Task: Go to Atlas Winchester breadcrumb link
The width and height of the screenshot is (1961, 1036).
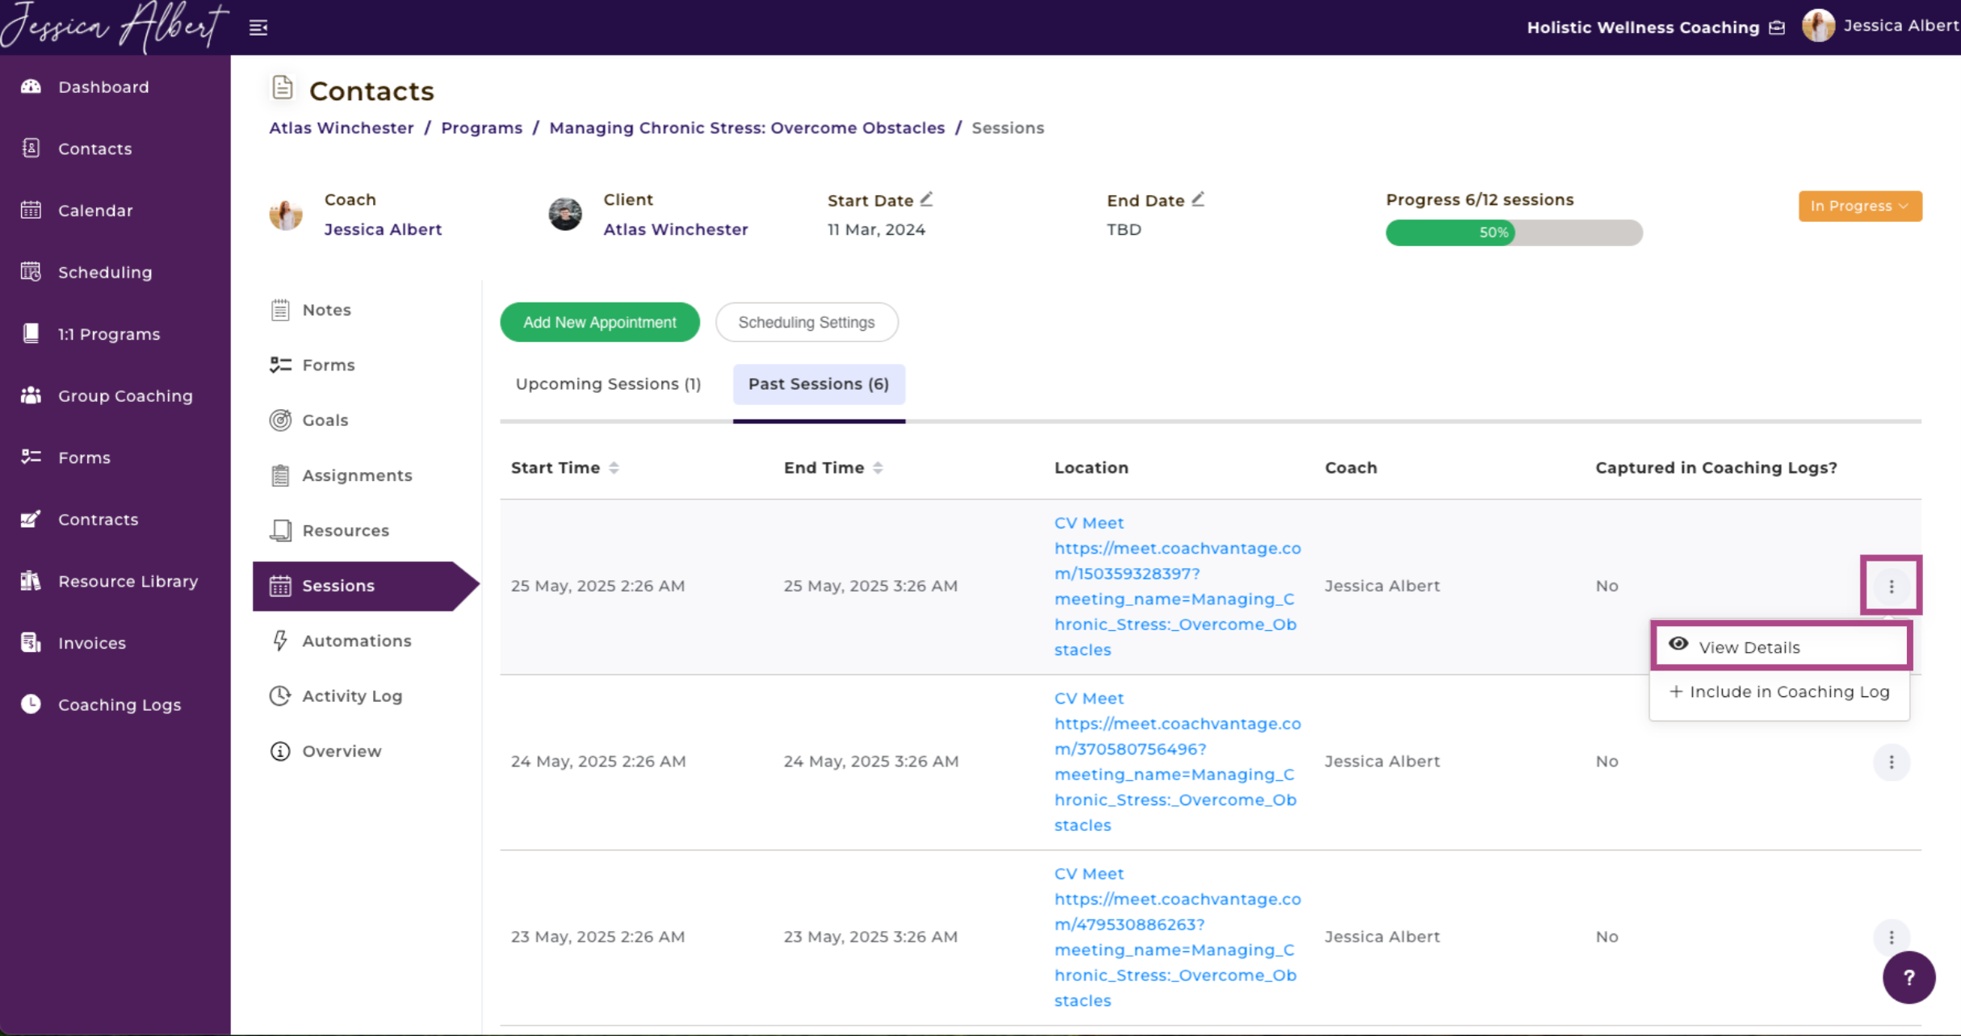Action: click(341, 127)
